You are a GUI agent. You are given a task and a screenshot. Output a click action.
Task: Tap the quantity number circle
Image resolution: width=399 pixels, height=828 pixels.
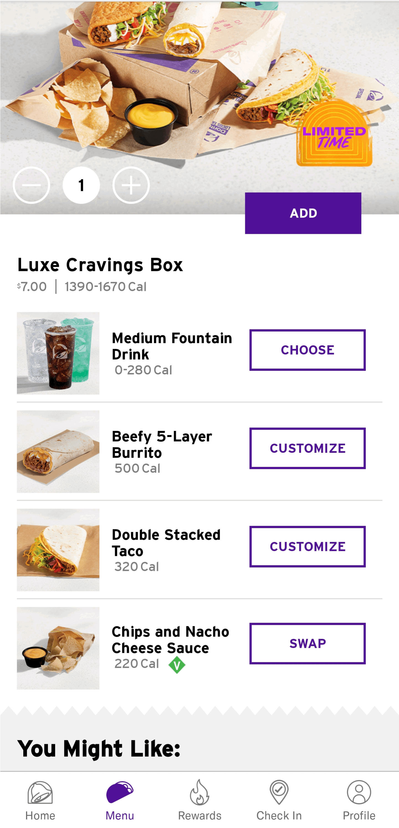81,185
